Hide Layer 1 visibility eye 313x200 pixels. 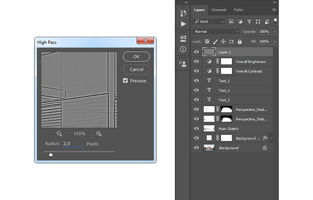196,52
